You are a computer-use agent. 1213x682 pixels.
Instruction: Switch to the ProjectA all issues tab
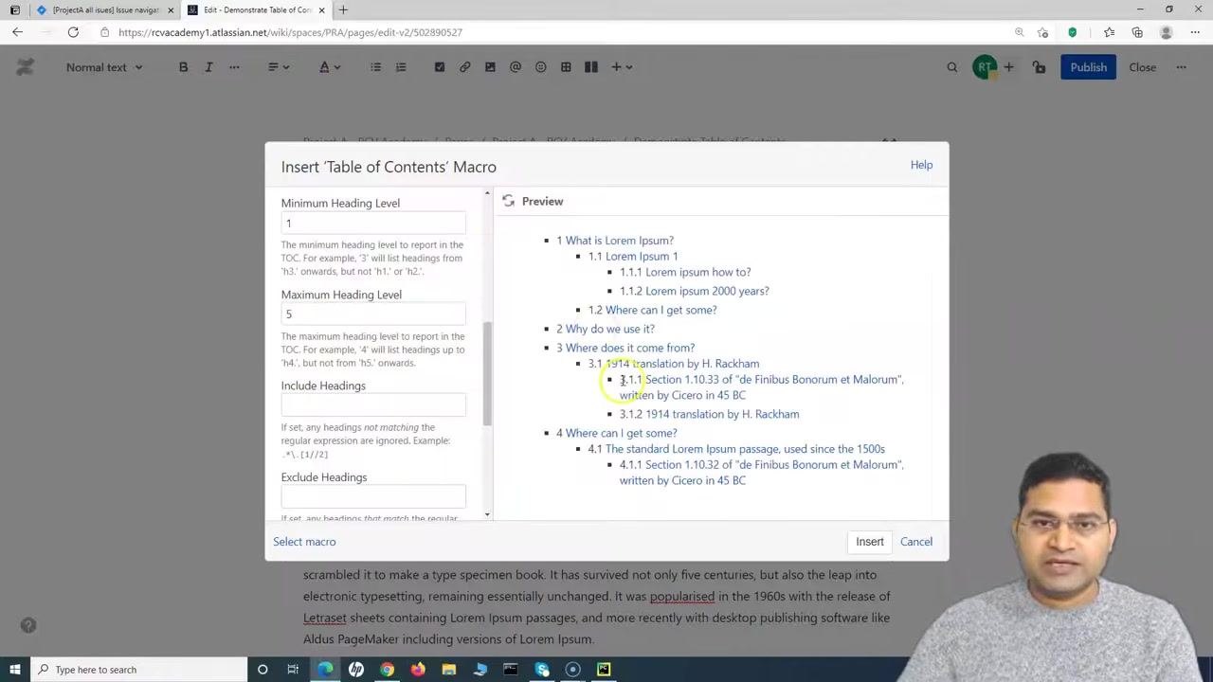coord(104,10)
